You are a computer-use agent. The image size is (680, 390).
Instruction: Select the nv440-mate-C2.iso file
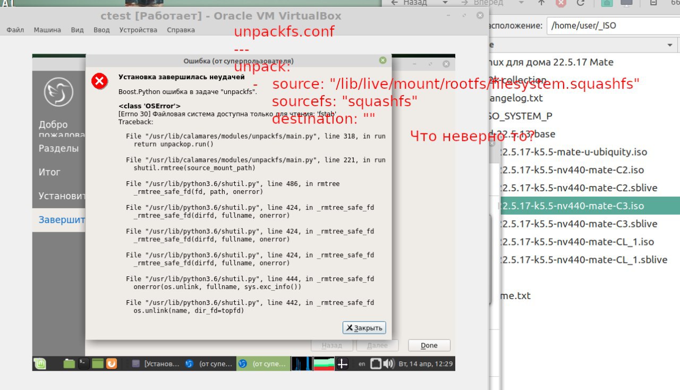click(573, 170)
